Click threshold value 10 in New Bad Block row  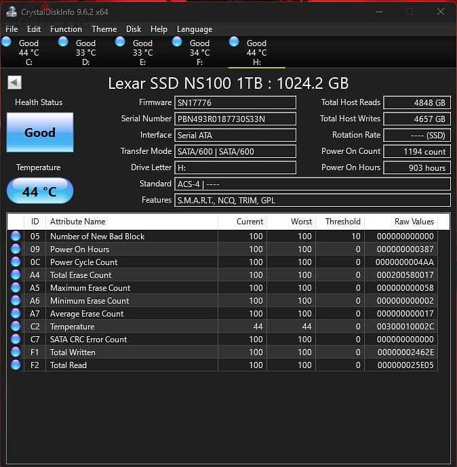[x=356, y=236]
